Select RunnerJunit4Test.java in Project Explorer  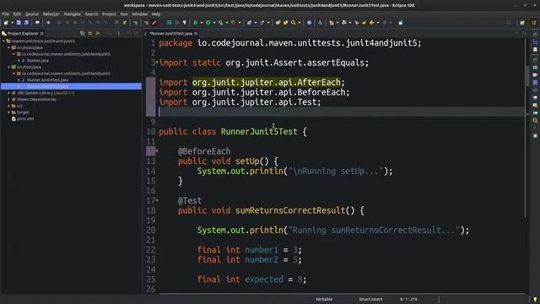pos(47,80)
